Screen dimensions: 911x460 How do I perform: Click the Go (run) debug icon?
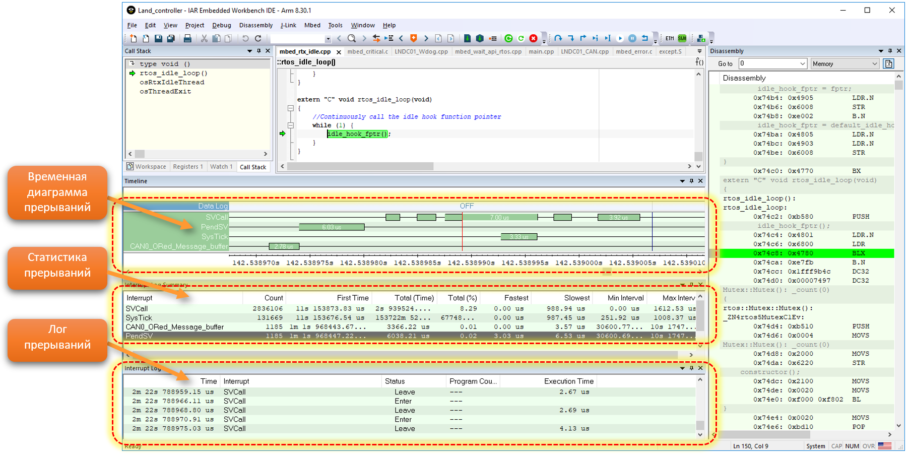click(x=620, y=38)
